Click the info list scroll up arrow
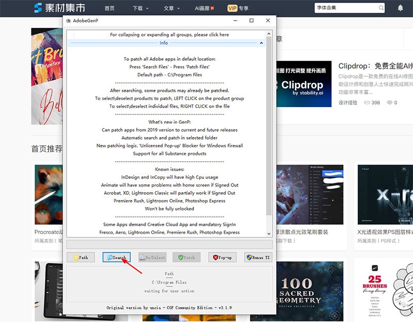413x322 pixels. click(x=268, y=33)
